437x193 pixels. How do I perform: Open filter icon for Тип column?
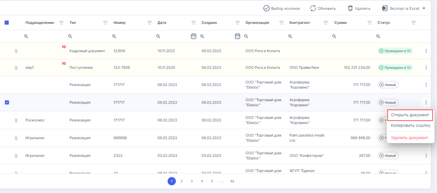pyautogui.click(x=105, y=23)
